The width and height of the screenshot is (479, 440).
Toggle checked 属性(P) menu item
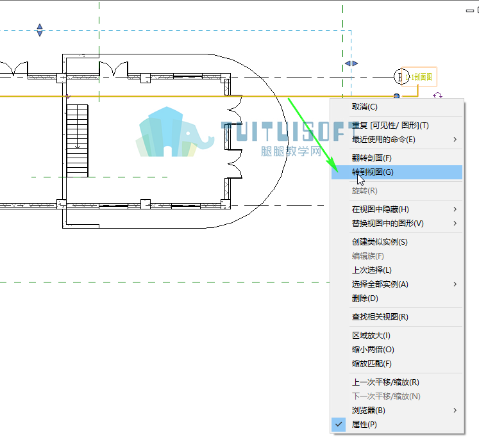pos(396,425)
